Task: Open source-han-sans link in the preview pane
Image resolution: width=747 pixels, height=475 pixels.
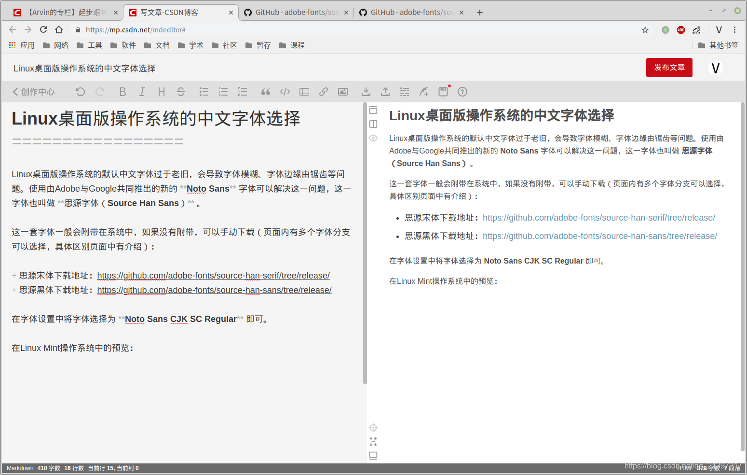Action: click(x=600, y=236)
